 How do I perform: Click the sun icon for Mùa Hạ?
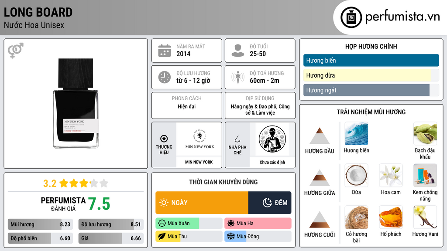click(231, 224)
